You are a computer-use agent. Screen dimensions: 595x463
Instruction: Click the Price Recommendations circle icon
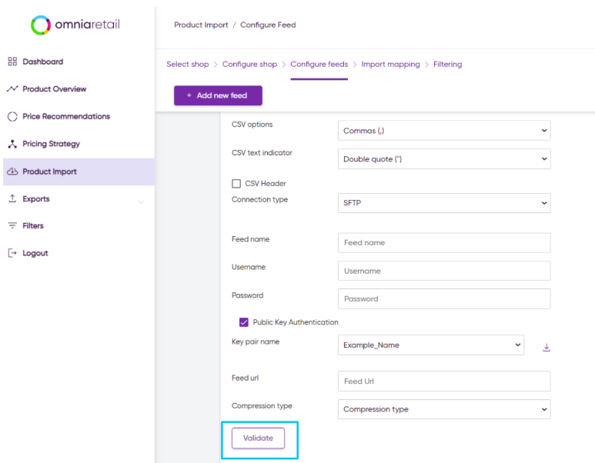pyautogui.click(x=12, y=116)
